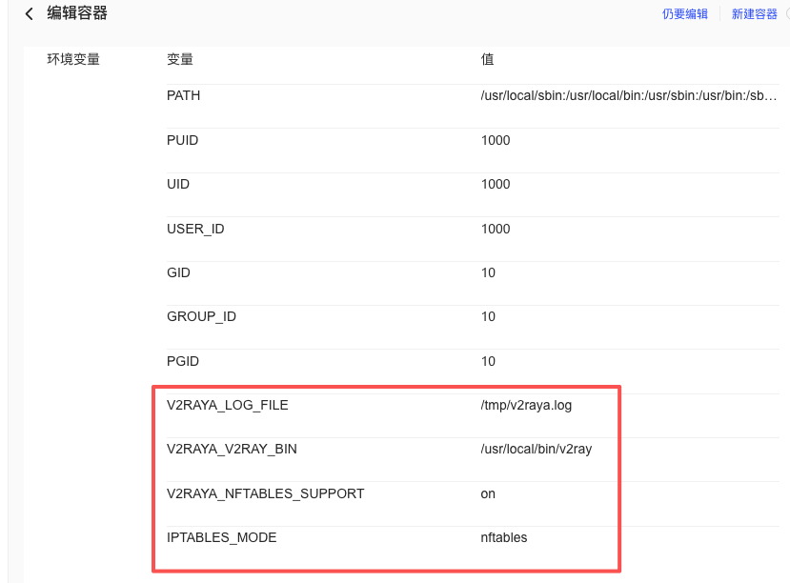Click the 变量 column header
Viewport: 790px width, 583px height.
180,59
